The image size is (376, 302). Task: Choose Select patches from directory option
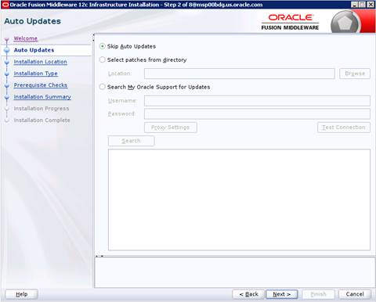tap(103, 59)
